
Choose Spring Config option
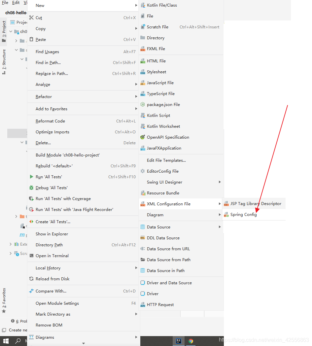[254, 215]
